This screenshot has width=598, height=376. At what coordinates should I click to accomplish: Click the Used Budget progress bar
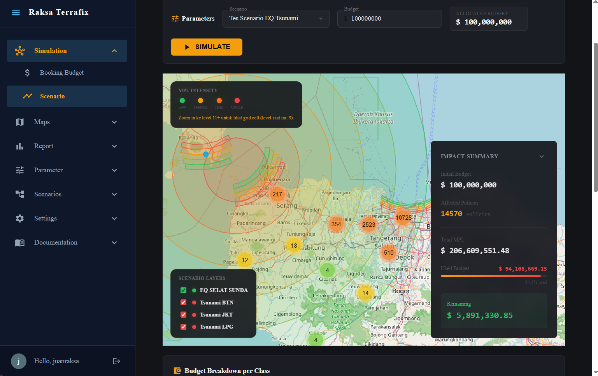point(494,276)
